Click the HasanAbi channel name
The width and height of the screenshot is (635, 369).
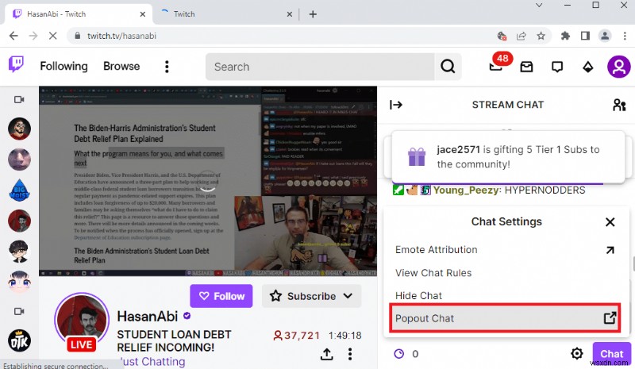coord(148,317)
